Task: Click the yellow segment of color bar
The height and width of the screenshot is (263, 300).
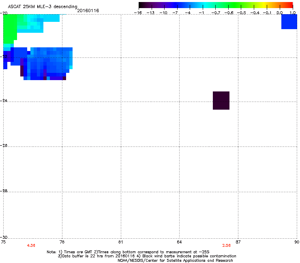Action: (x=264, y=5)
